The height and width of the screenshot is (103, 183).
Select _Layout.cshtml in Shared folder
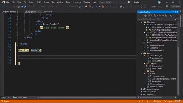point(158,76)
